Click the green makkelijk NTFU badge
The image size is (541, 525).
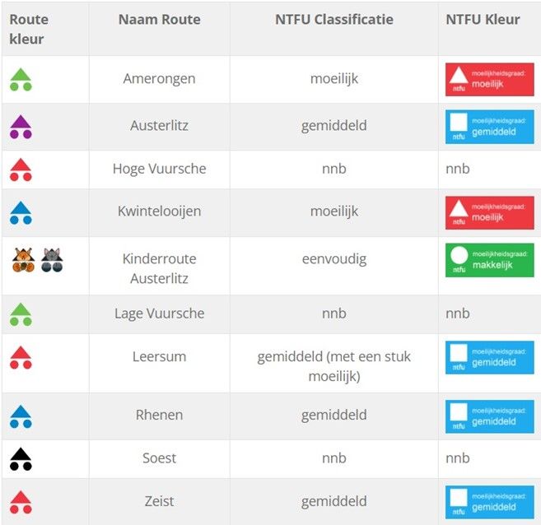pyautogui.click(x=490, y=260)
